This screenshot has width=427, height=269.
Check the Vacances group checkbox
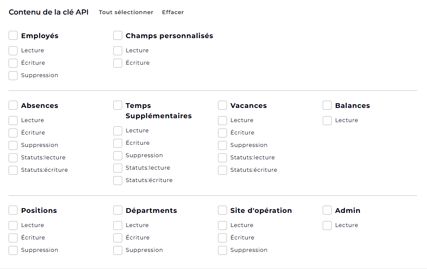point(223,105)
